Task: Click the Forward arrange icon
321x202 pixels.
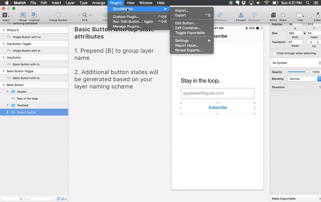Action: click(x=241, y=15)
